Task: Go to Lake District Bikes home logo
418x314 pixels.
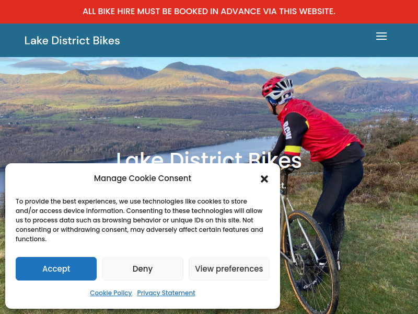Action: (72, 41)
